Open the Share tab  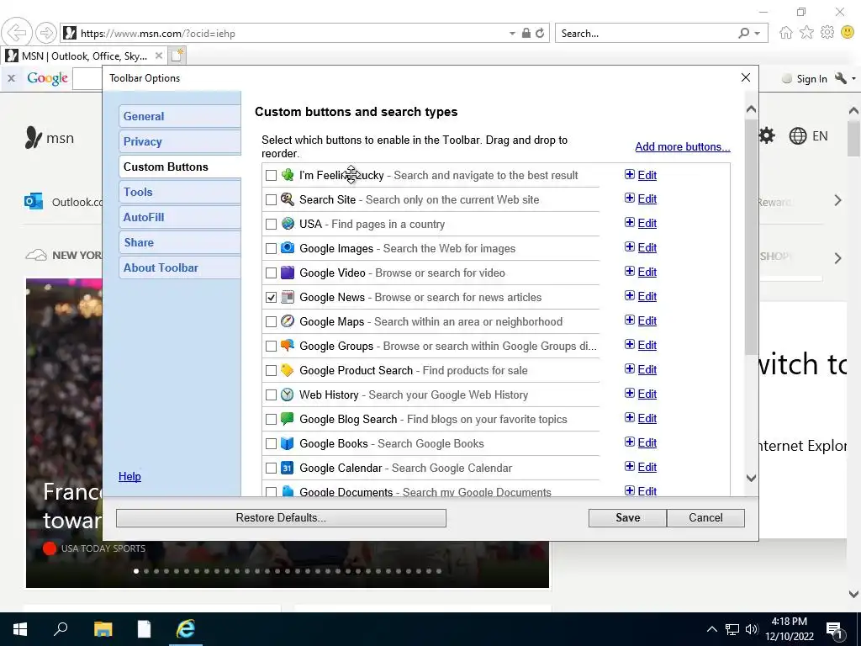[x=180, y=242]
